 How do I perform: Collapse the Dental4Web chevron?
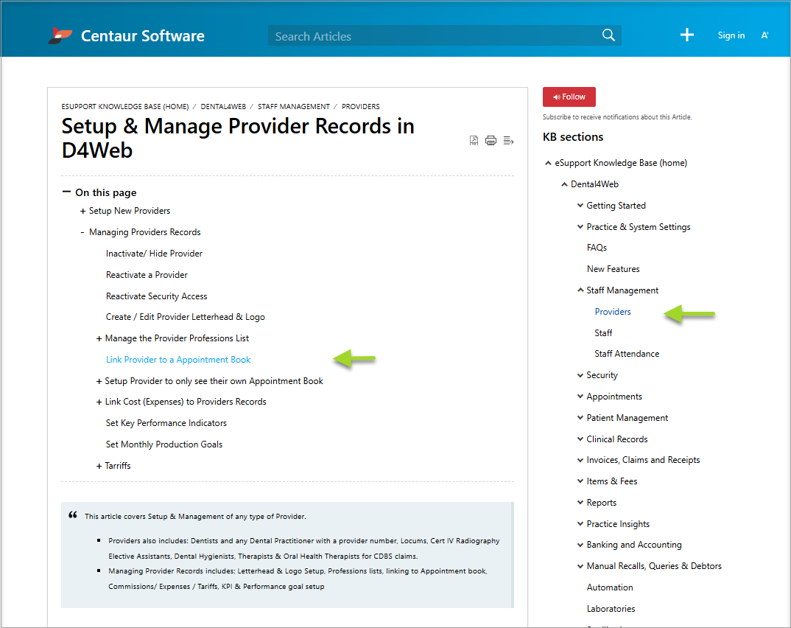click(x=564, y=184)
